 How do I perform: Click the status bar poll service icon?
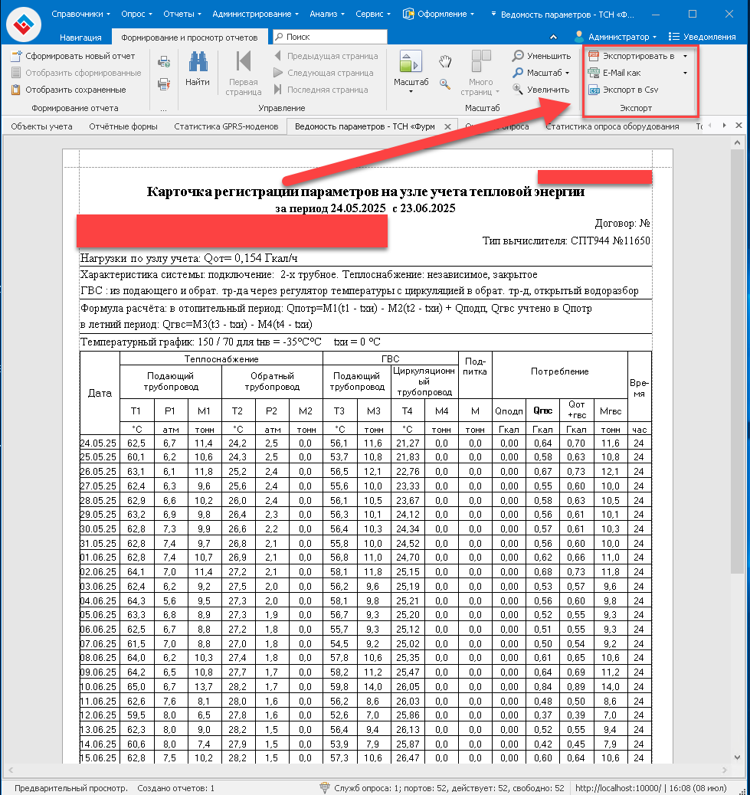[325, 788]
